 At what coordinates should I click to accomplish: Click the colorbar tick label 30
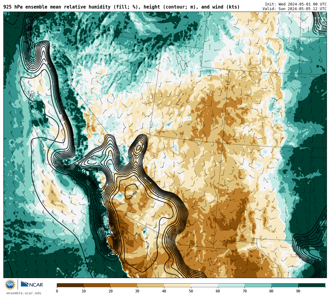click(x=137, y=291)
